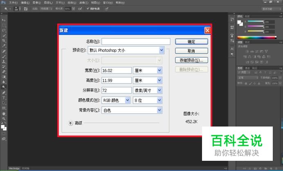Open the 图像 menu

pyautogui.click(x=37, y=3)
